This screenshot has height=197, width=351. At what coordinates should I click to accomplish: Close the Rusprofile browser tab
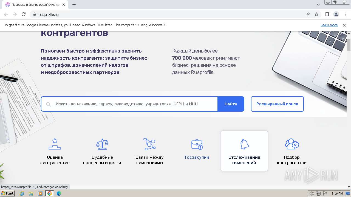[x=64, y=5]
